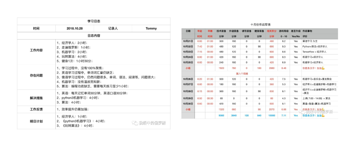Select the subtotal value 1920

point(222,68)
